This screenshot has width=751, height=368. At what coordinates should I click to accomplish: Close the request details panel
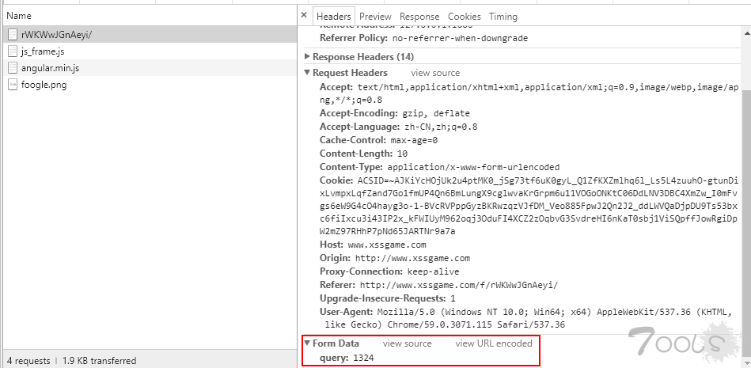click(x=304, y=15)
